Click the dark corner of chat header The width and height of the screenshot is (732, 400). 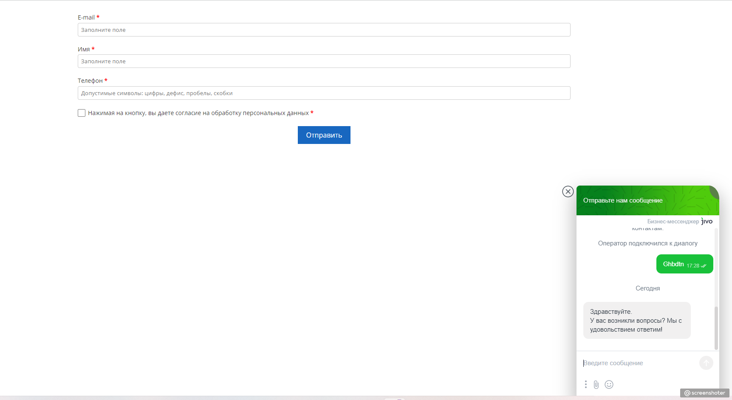[715, 191]
